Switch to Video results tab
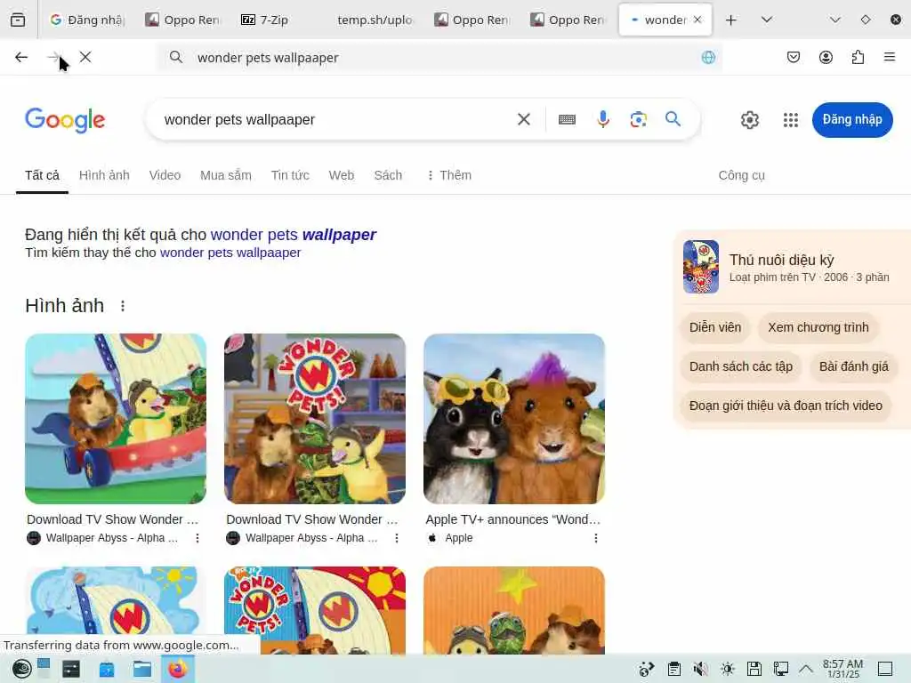Image resolution: width=911 pixels, height=683 pixels. [165, 175]
